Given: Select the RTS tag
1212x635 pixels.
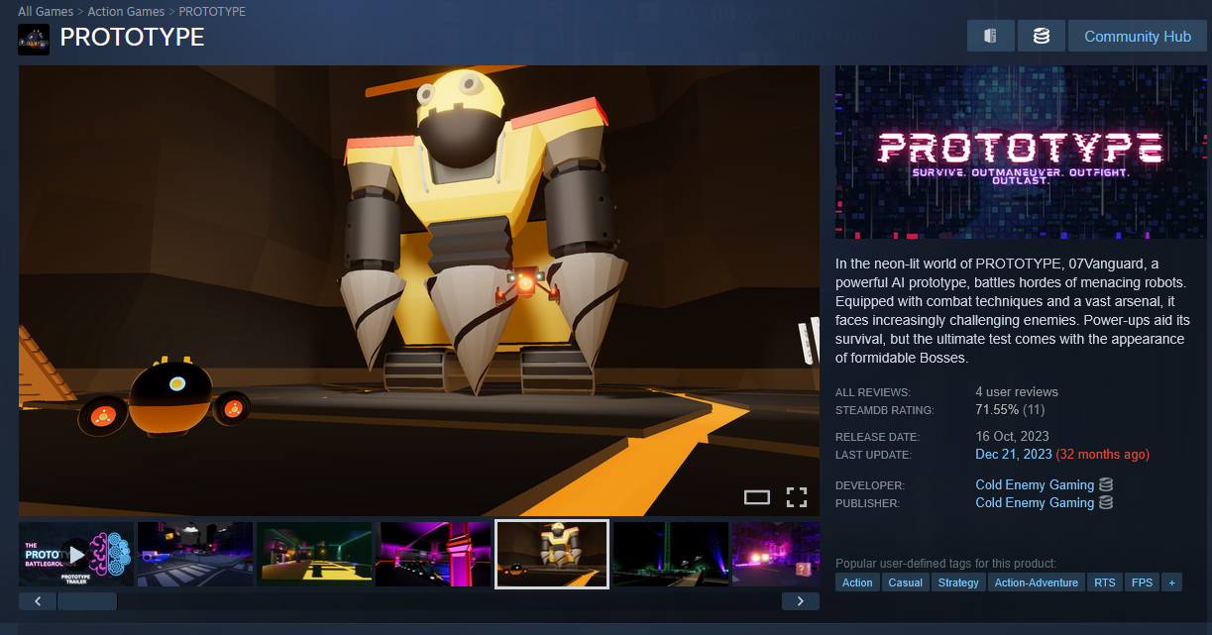Looking at the screenshot, I should [x=1105, y=582].
